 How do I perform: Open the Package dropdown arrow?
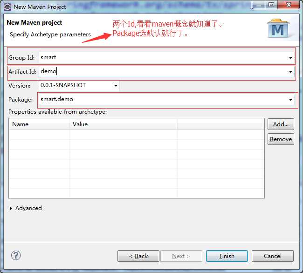(290, 99)
